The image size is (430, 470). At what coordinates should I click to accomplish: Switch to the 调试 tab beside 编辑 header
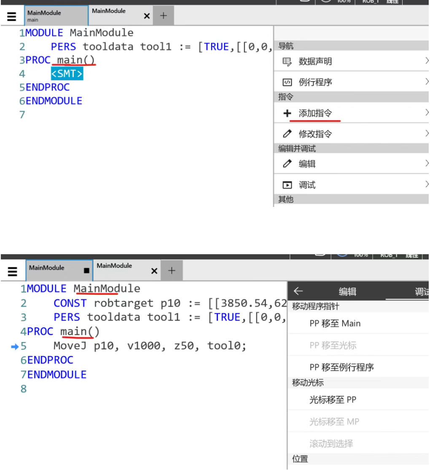[421, 292]
